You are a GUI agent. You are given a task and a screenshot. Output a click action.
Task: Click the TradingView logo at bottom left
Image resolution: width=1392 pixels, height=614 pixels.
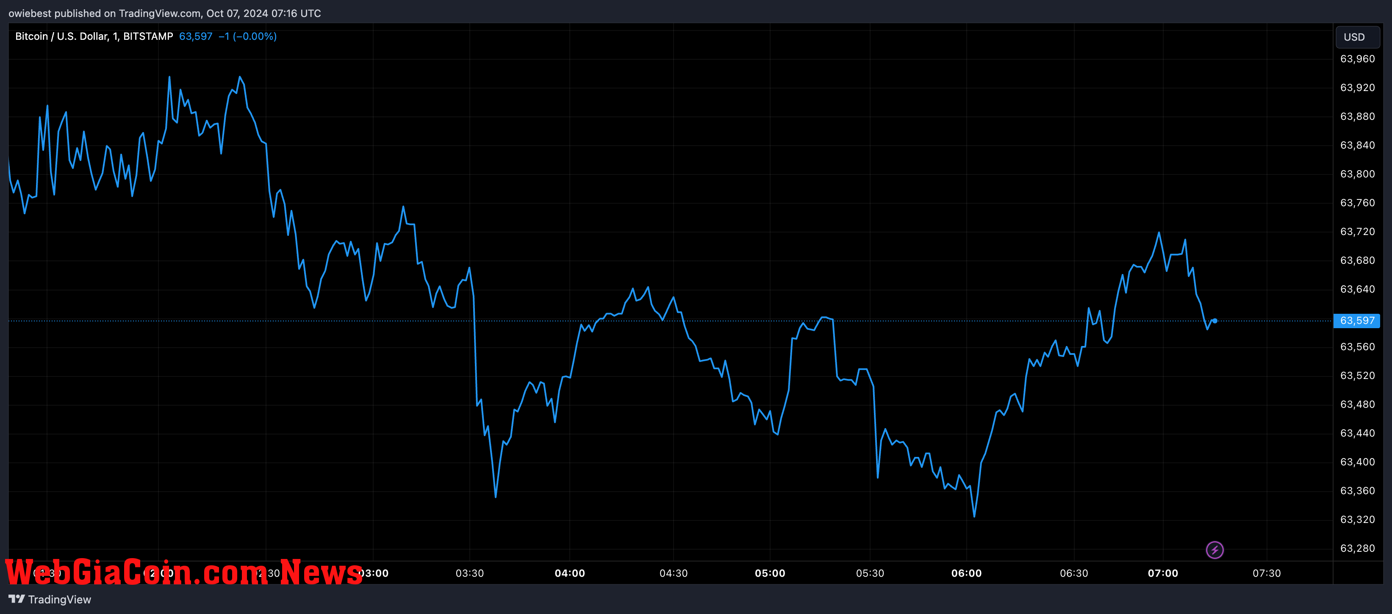point(50,599)
